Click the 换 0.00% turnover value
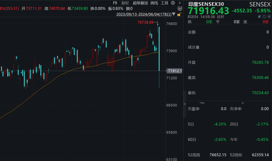 pos(98,9)
